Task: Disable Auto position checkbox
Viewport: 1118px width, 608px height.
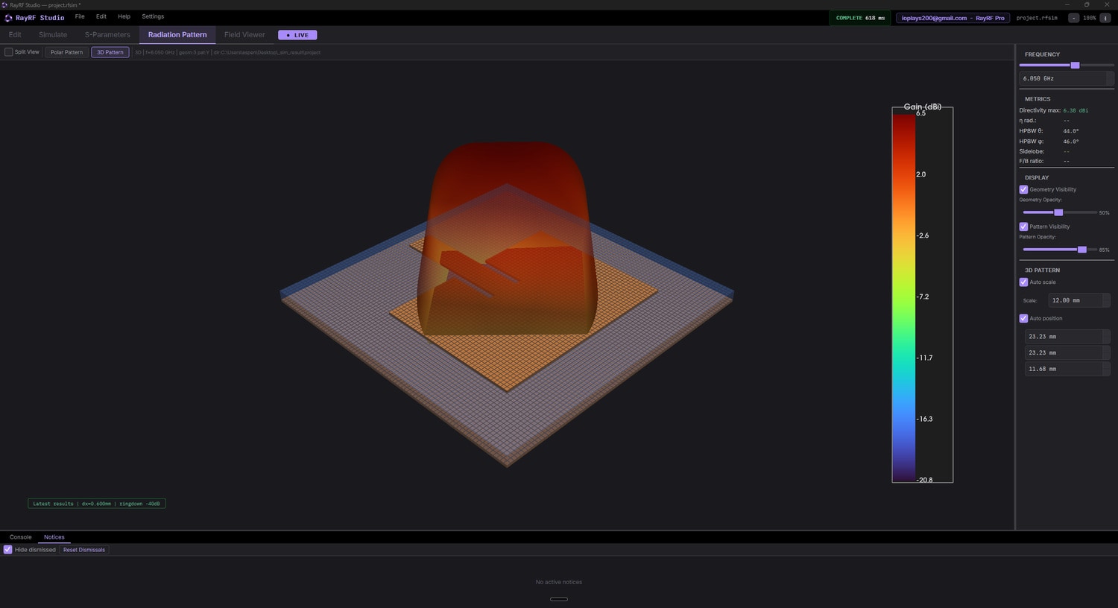Action: [x=1023, y=318]
